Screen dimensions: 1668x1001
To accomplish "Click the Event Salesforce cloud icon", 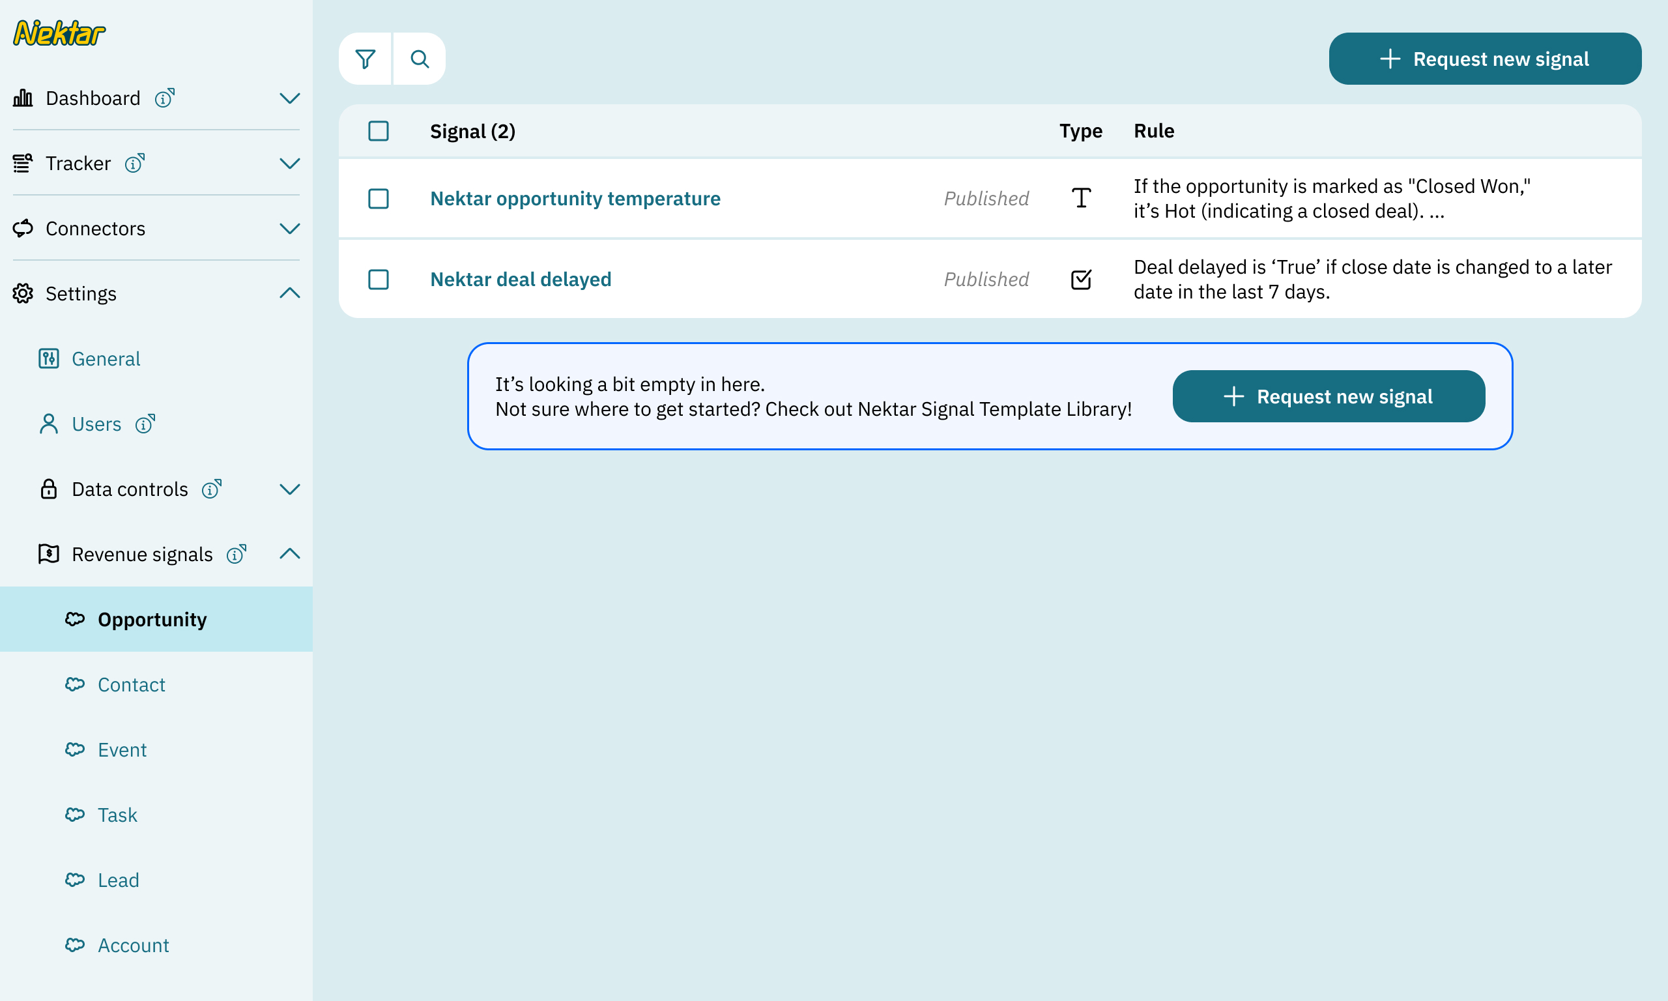I will 75,749.
